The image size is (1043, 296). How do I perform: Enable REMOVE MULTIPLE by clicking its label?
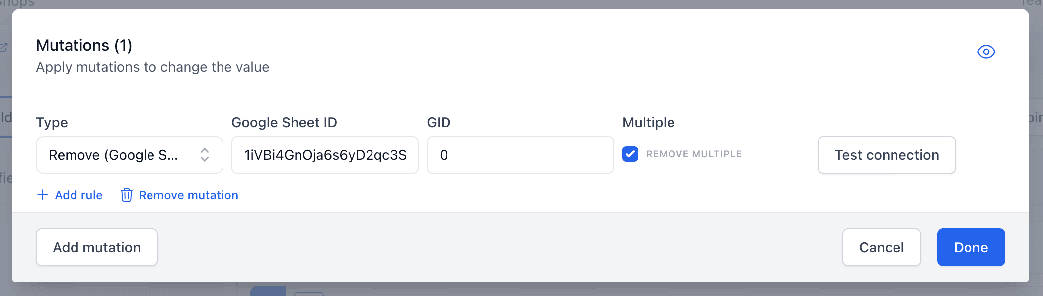pyautogui.click(x=693, y=154)
